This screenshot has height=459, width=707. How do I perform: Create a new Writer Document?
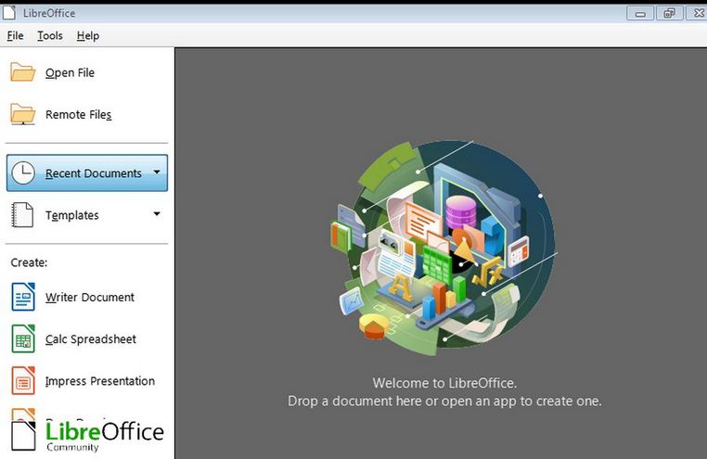(x=90, y=298)
